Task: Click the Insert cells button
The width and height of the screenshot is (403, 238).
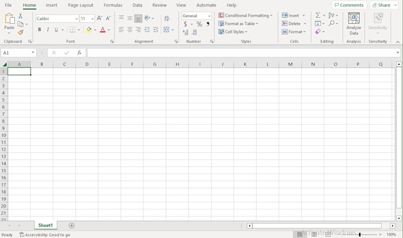Action: click(290, 15)
